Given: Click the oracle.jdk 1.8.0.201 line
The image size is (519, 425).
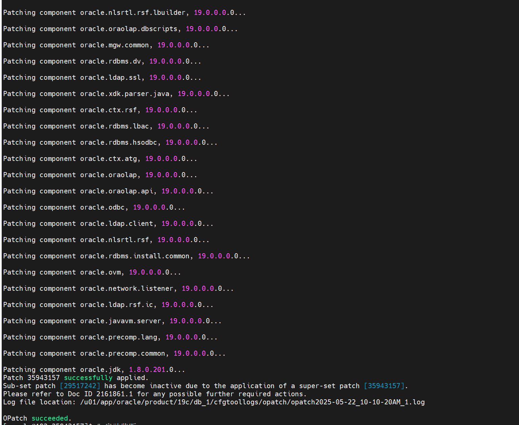Looking at the screenshot, I should pos(94,370).
